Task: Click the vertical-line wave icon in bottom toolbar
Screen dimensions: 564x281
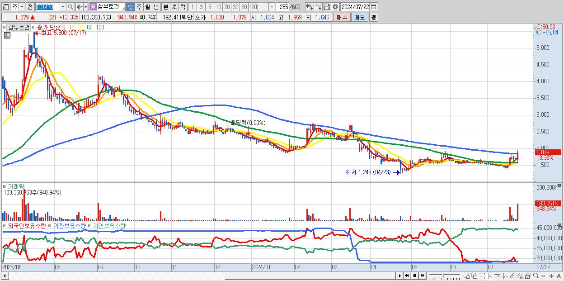Action: (505, 276)
